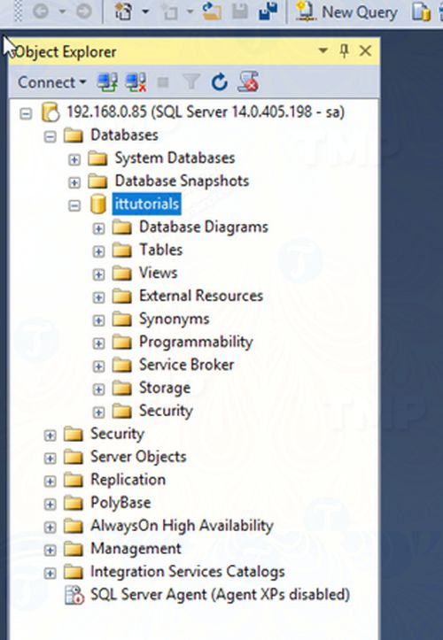This screenshot has height=640, width=443.
Task: Expand the Views folder
Action: coord(98,274)
